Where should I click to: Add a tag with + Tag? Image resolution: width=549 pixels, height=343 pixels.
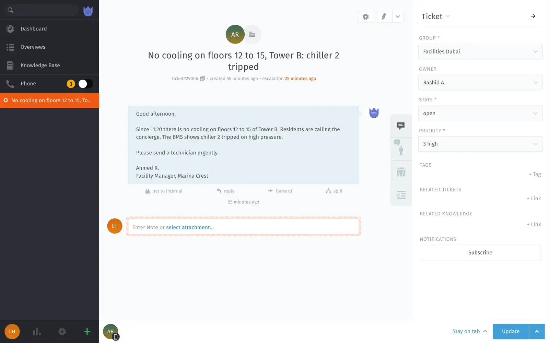point(535,174)
